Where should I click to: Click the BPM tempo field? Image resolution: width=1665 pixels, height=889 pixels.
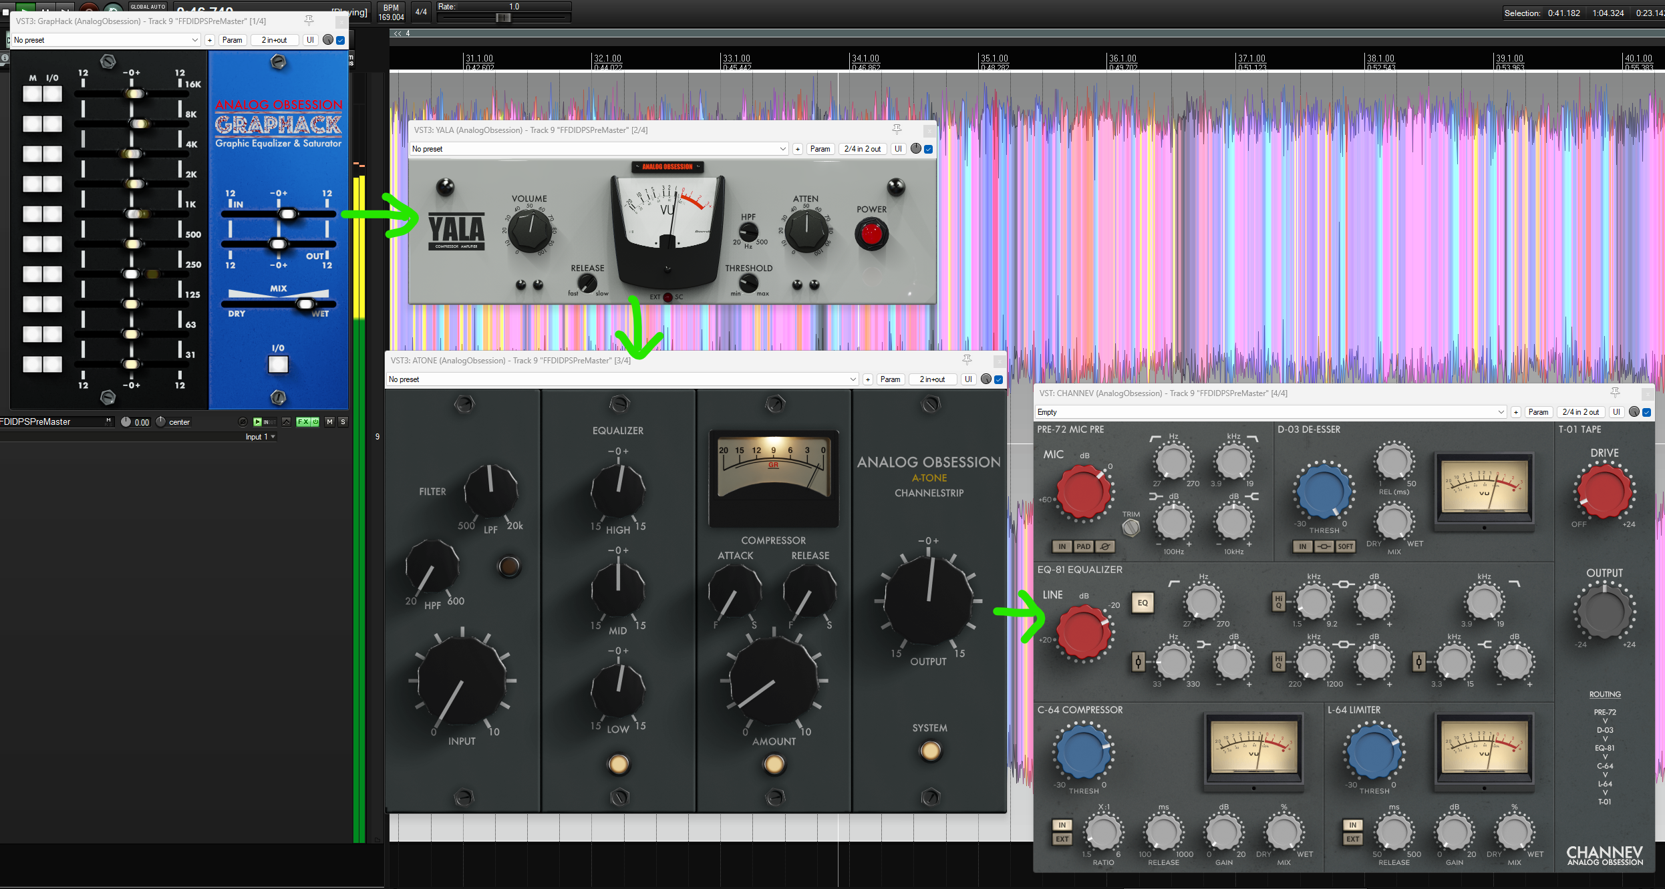[391, 13]
